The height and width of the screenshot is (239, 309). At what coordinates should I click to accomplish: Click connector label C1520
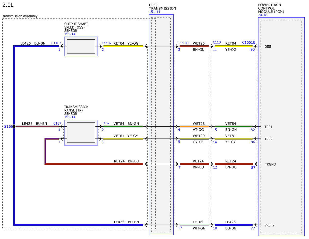(183, 43)
